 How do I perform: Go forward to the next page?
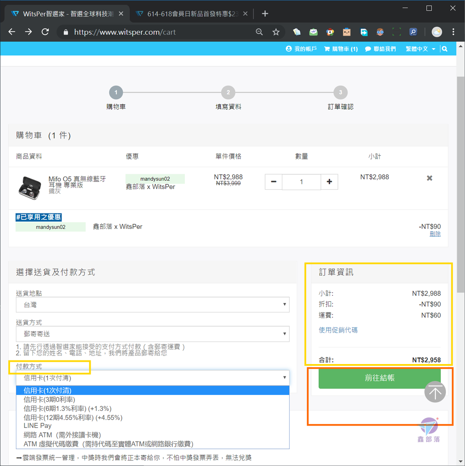point(29,32)
